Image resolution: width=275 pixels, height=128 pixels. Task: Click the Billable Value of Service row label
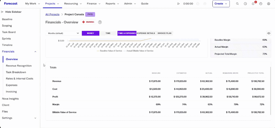[x=64, y=112]
